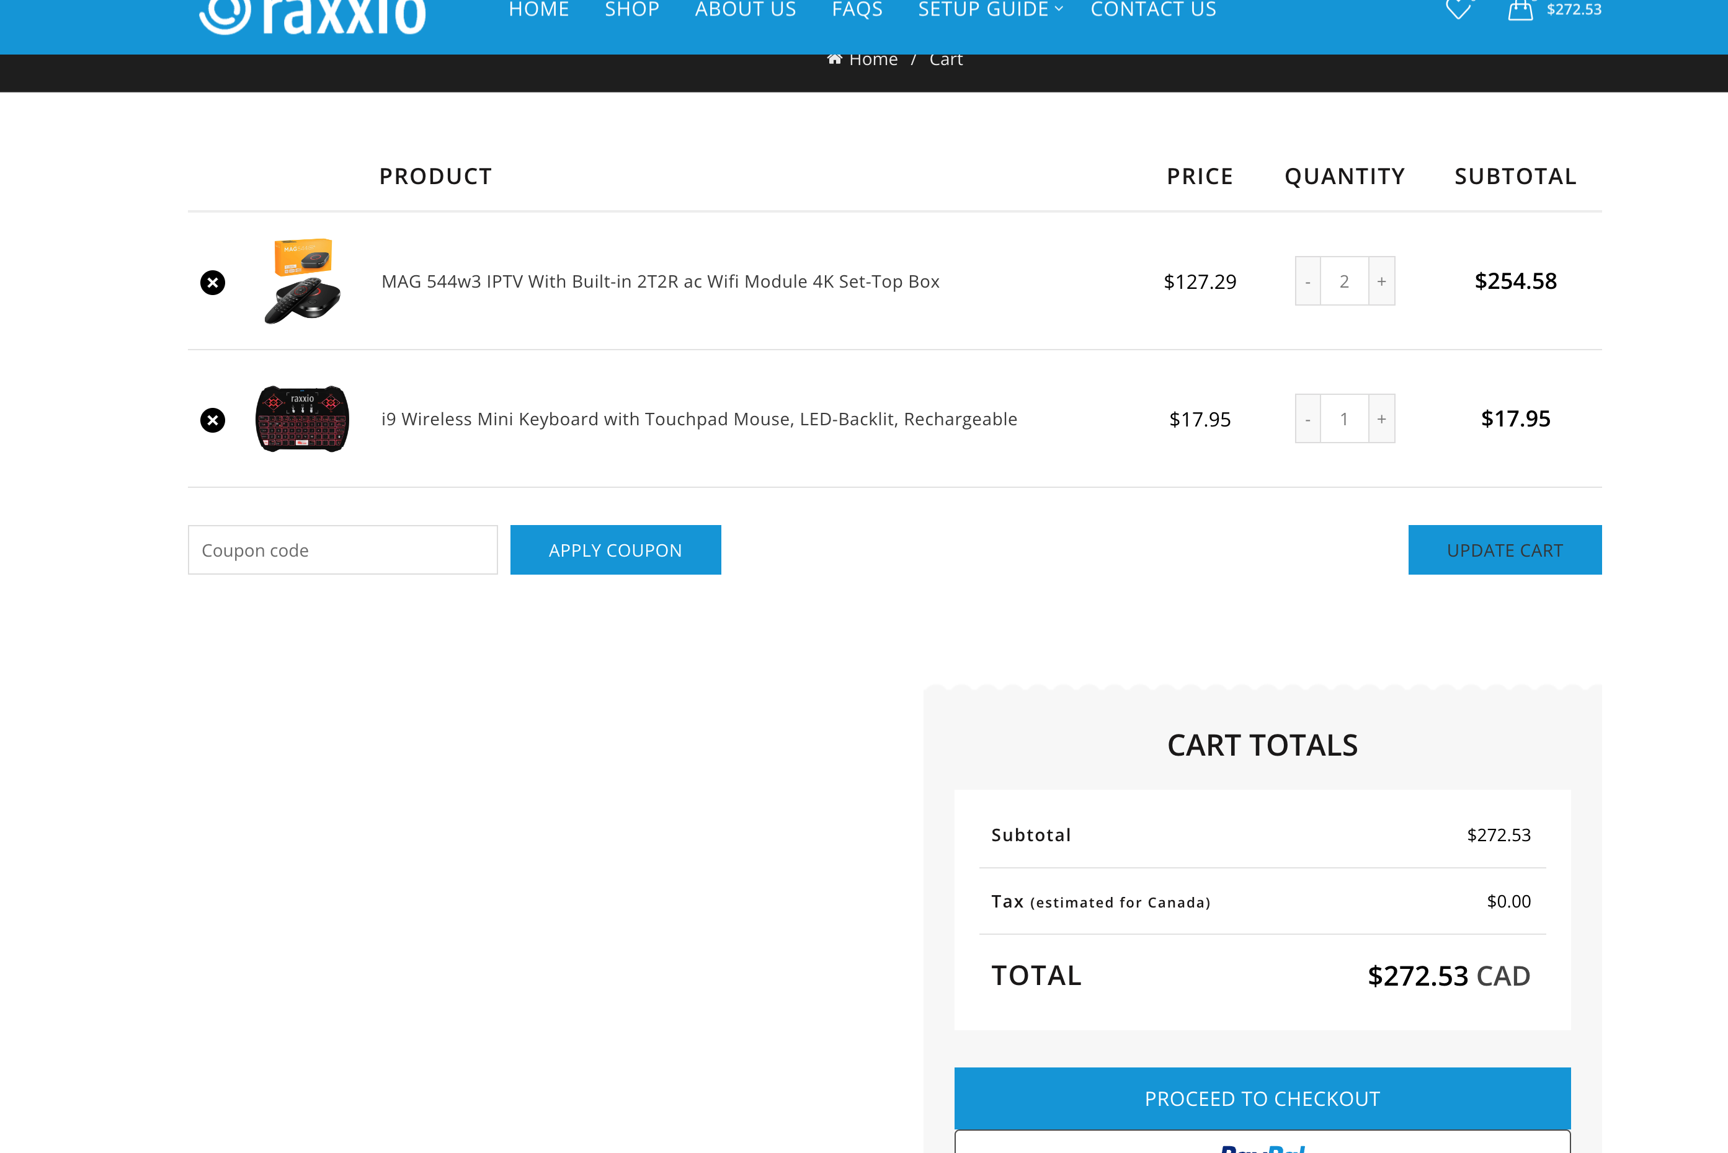Increase MAG 544w3 quantity with plus
Screen dimensions: 1728x1153
click(1381, 281)
